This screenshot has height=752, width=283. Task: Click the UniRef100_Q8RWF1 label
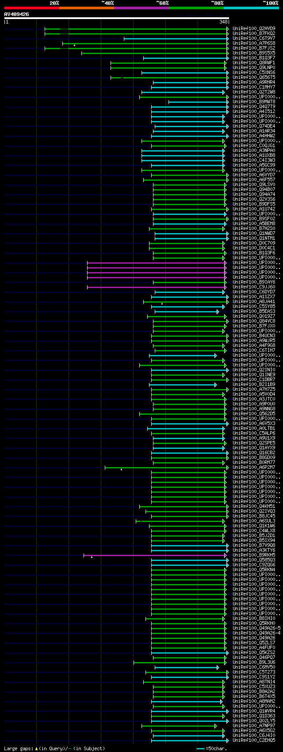coord(254,63)
